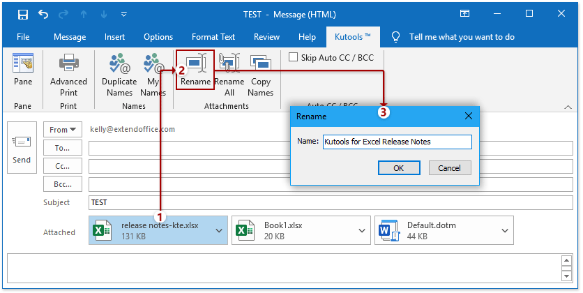
Task: Click the Name field in Rename dialog
Action: tap(397, 142)
